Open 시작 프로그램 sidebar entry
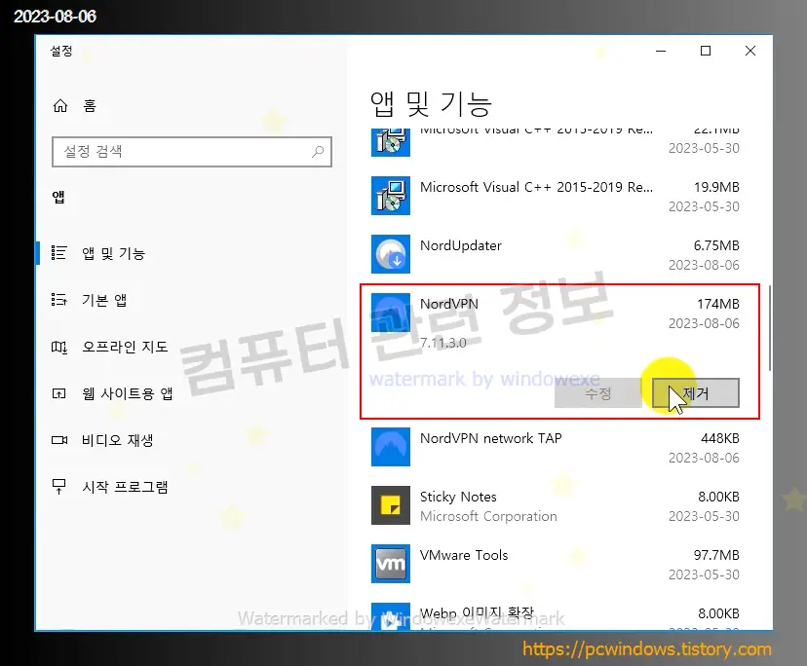Image resolution: width=807 pixels, height=666 pixels. 125,487
